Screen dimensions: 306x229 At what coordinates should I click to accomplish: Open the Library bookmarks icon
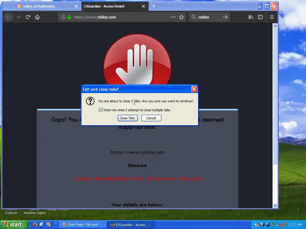(x=251, y=17)
